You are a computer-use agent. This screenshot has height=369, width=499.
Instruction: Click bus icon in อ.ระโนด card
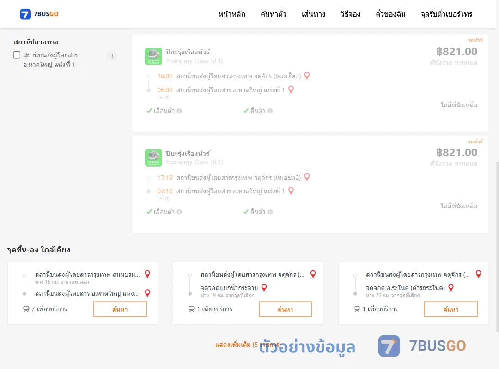point(357,309)
